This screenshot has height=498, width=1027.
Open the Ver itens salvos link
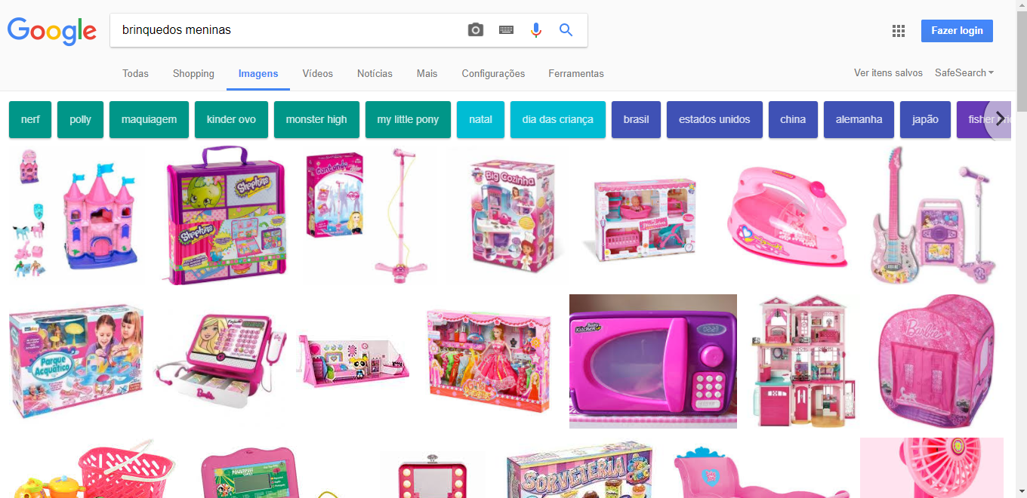(x=888, y=73)
